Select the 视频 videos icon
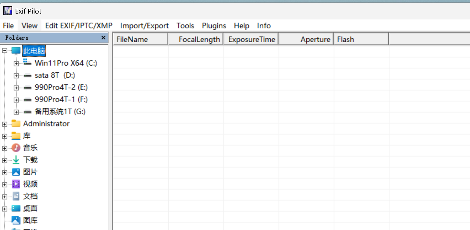Screen dimensions: 470x230 [16, 184]
